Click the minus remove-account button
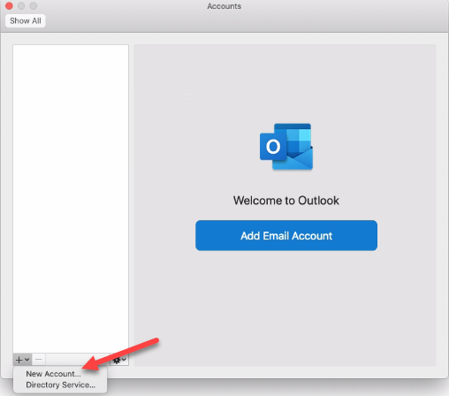This screenshot has height=396, width=449. click(39, 360)
